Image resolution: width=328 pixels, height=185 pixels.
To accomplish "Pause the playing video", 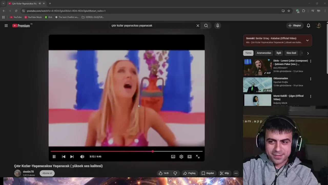I will [54, 156].
